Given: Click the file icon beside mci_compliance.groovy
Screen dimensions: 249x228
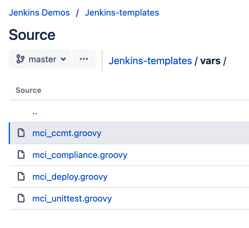Looking at the screenshot, I should coord(21,155).
